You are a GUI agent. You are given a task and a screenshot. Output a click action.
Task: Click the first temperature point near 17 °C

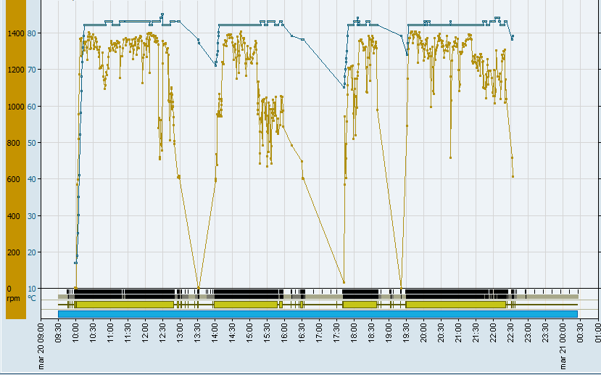75,263
